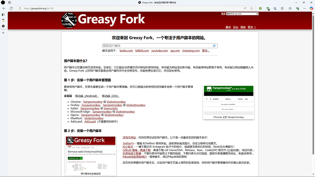
Task: Open the bilibili.com scripts link
Action: 142,51
